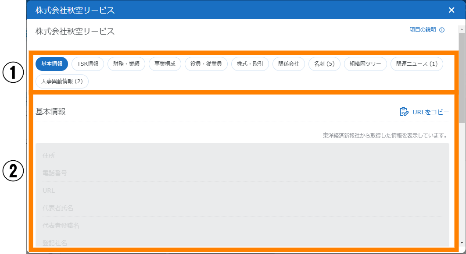466x254 pixels.
Task: Click the 住所 row in basic info
Action: pyautogui.click(x=242, y=155)
